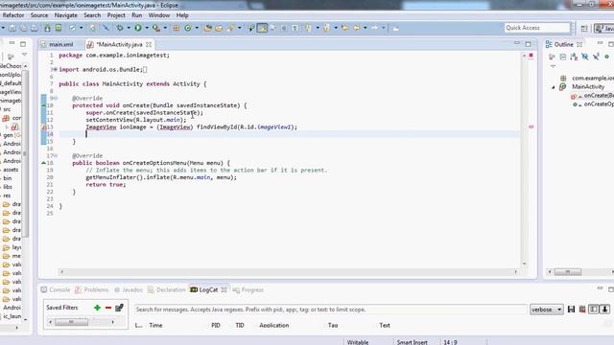This screenshot has width=614, height=345.
Task: Select onCreate method in the Outline
Action: (592, 96)
